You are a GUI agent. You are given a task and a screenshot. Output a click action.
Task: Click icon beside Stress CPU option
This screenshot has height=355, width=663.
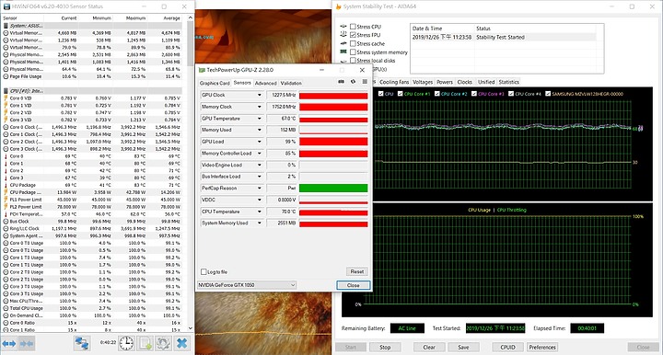point(343,26)
